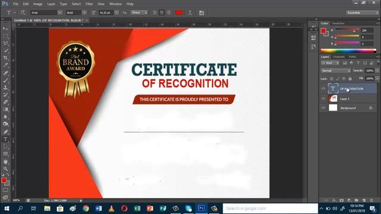Switch to the Swatches tab

[338, 23]
